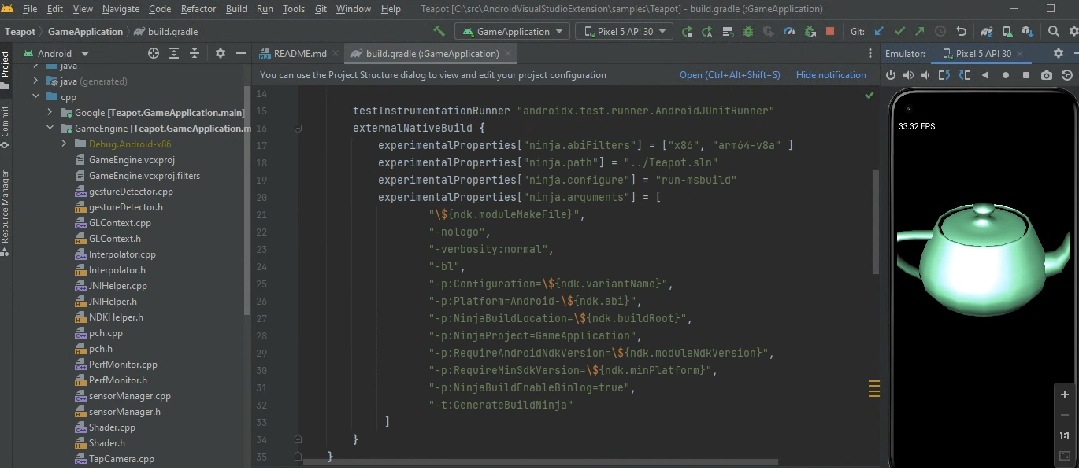The height and width of the screenshot is (468, 1079).
Task: Click the Refactor menu in menu bar
Action: (x=198, y=9)
